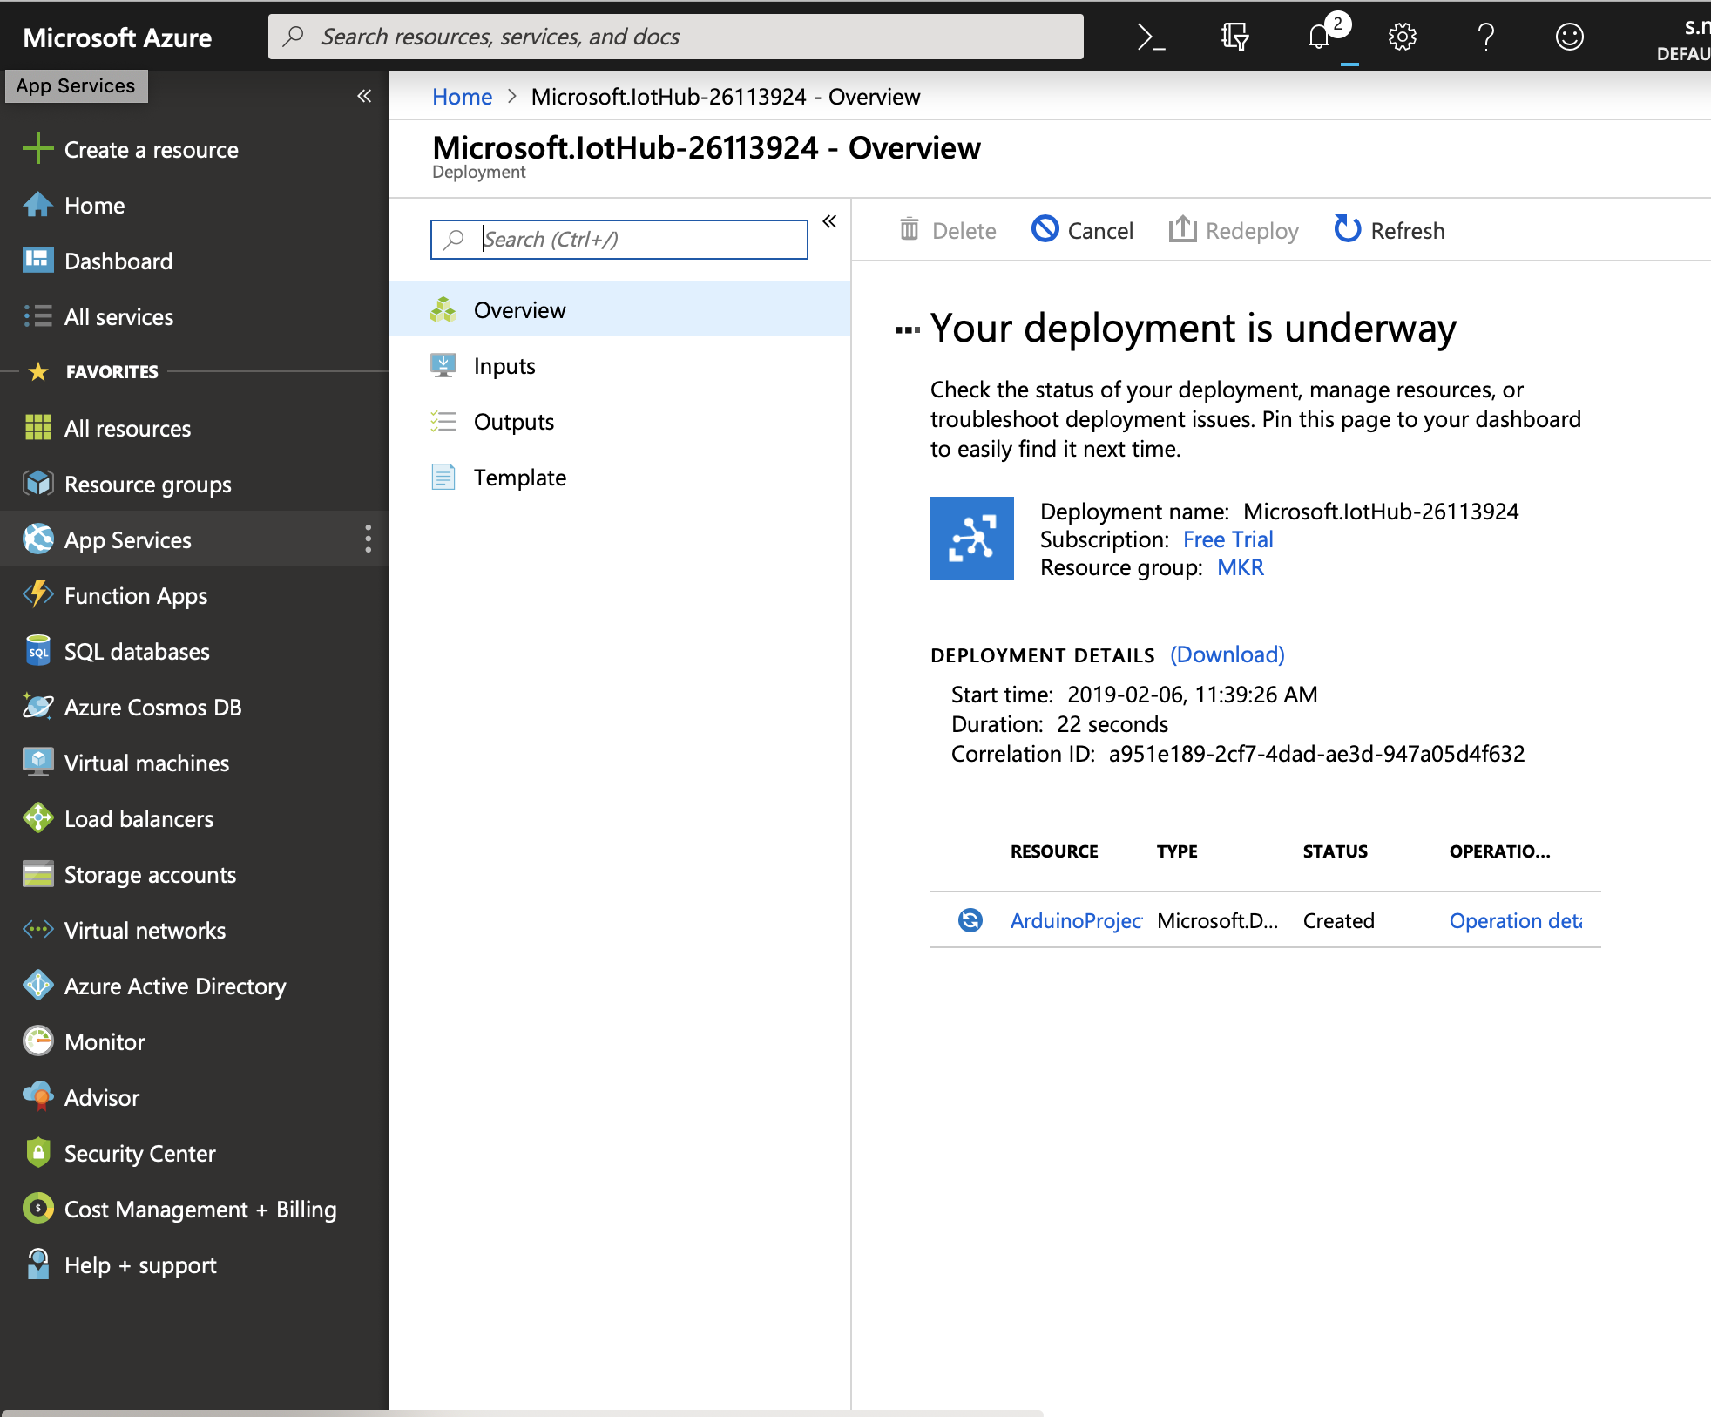Open the directory and subscription filter
Screen dimensions: 1711x1417
coord(1234,37)
